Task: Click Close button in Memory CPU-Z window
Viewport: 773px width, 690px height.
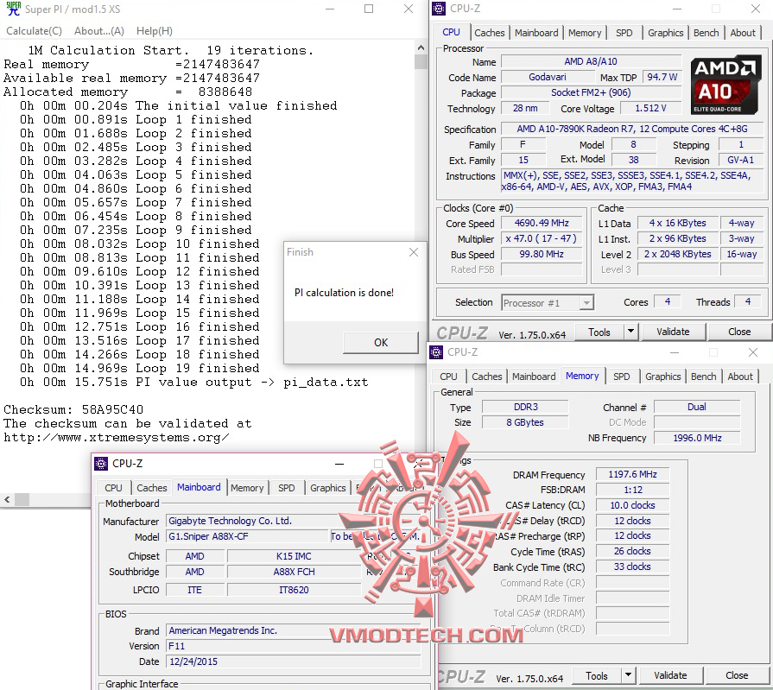Action: (737, 675)
